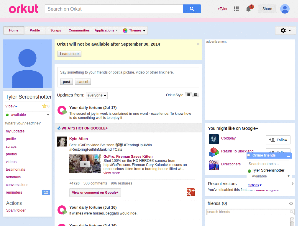Dismiss the Orkut shutdown notice
The image size is (302, 226).
(198, 44)
